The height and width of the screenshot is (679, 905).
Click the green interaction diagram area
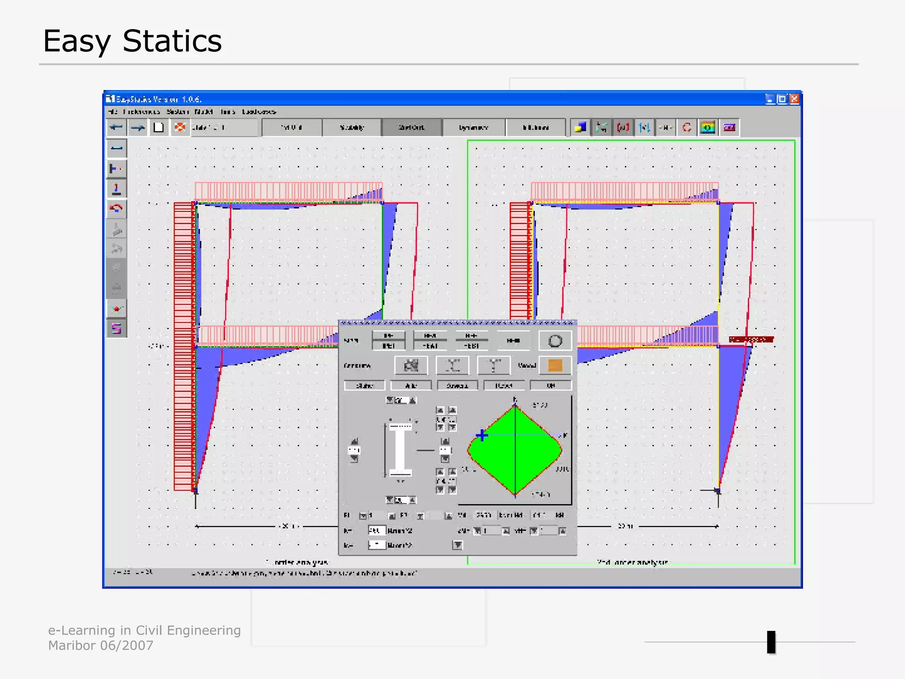515,450
